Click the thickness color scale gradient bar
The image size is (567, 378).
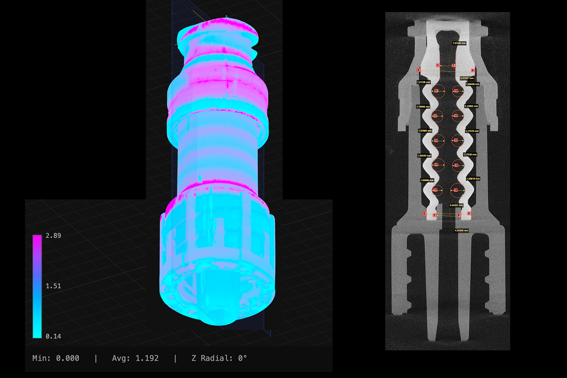(37, 286)
